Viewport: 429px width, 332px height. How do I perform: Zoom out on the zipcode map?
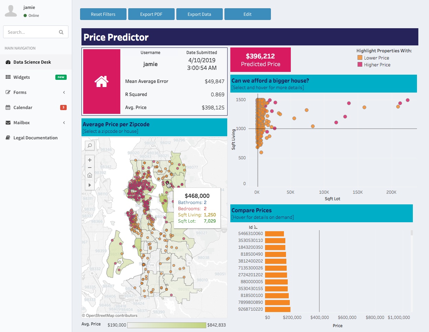pyautogui.click(x=90, y=168)
